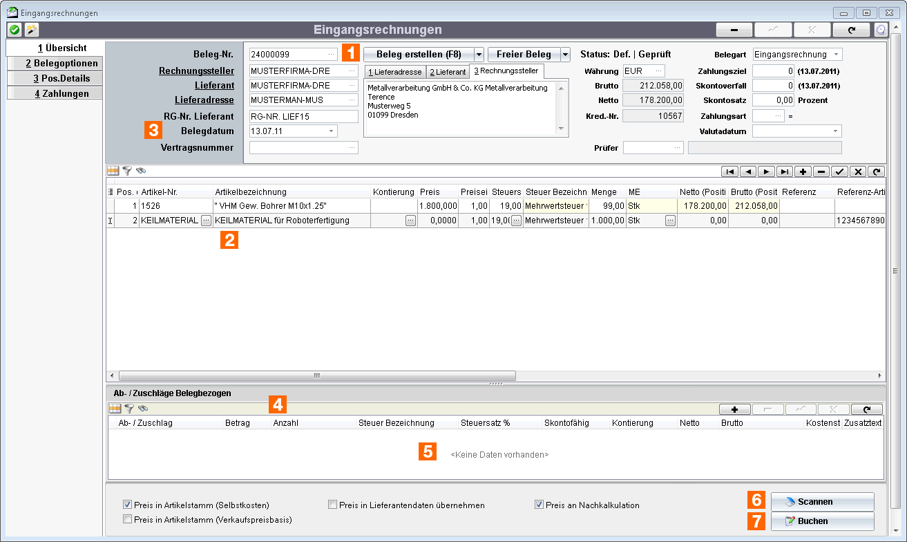Click the Rechnungssteller link label
Viewport: 907px width, 542px height.
point(196,71)
